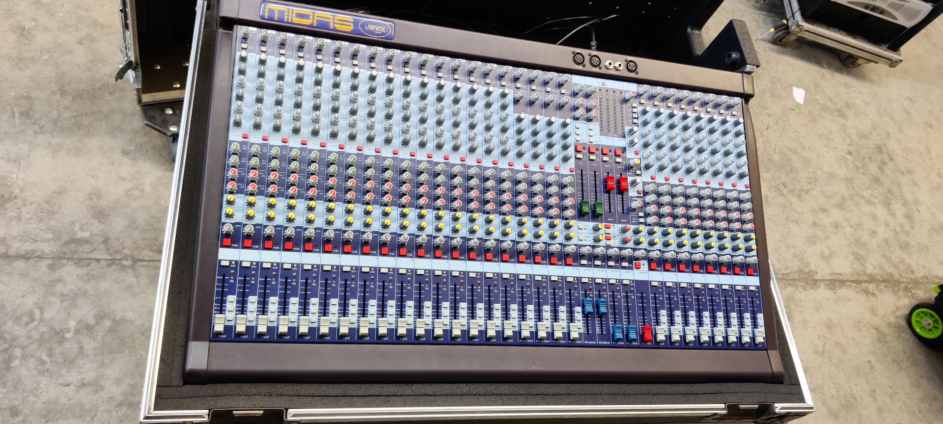This screenshot has height=424, width=943.
Task: Mute channel 5 with its red button
Action: (308, 246)
